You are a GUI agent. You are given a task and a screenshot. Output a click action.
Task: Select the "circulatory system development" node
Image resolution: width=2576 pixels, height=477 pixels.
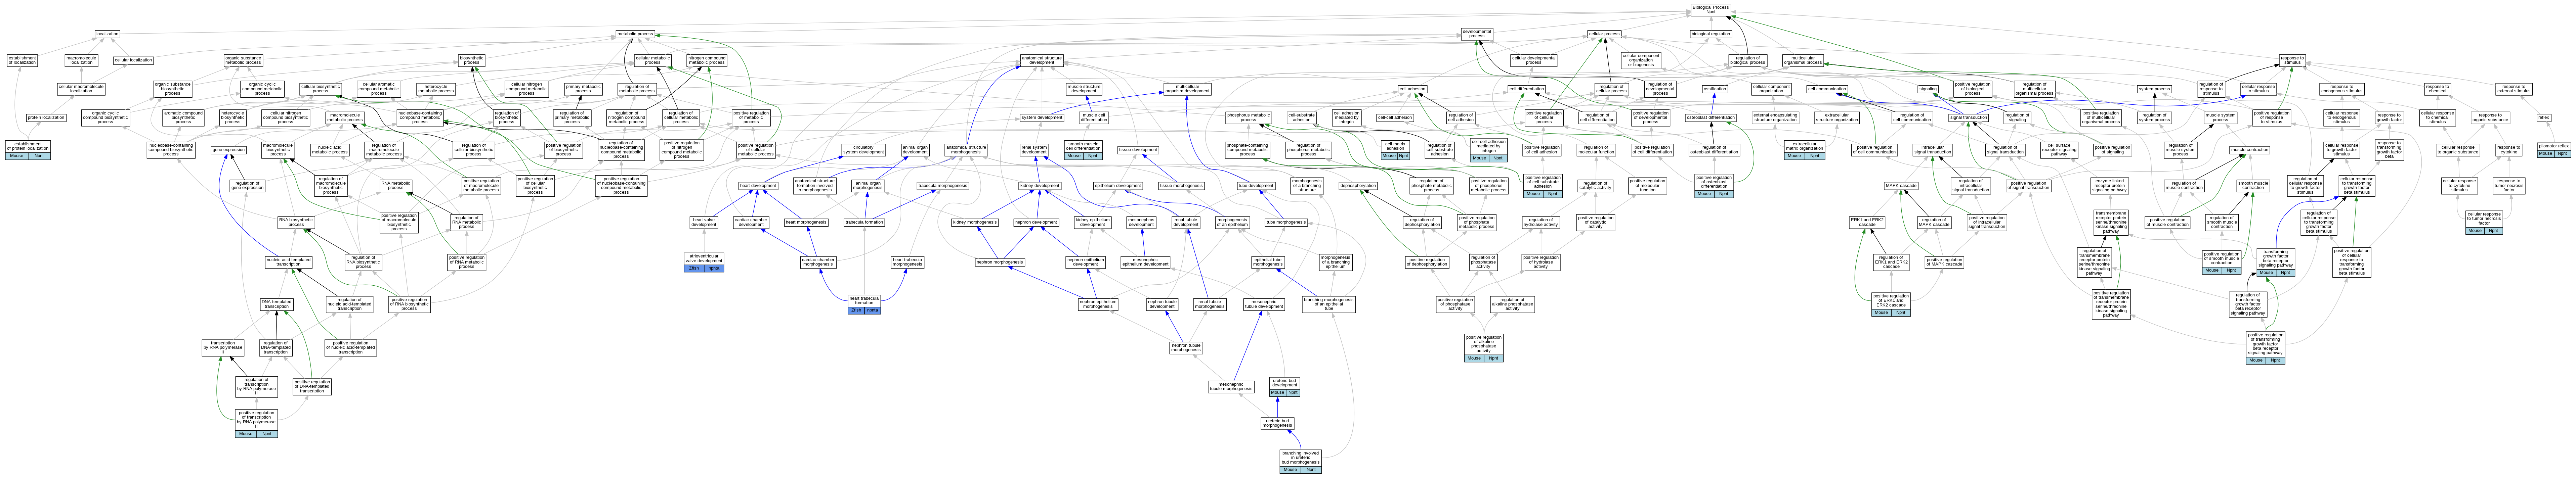(863, 150)
